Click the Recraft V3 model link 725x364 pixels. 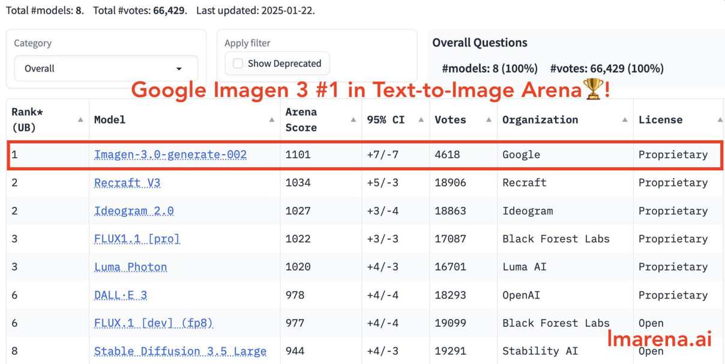(127, 183)
